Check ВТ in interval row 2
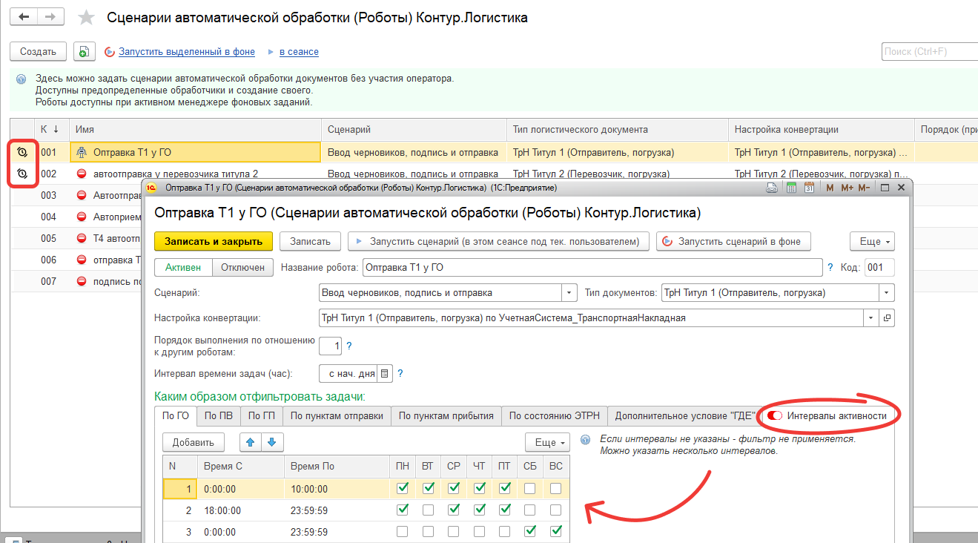 428,510
